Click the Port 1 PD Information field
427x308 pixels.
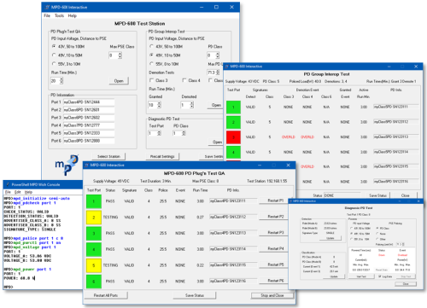89,102
